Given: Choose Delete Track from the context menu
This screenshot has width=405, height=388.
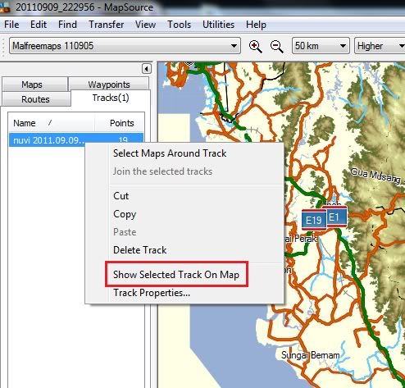Looking at the screenshot, I should pos(139,250).
